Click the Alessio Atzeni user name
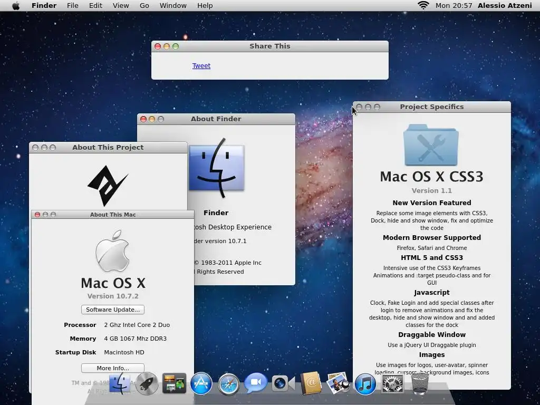The width and height of the screenshot is (540, 405). 505,5
